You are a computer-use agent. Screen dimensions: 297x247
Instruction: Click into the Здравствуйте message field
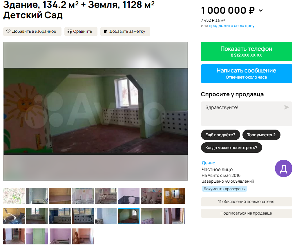pyautogui.click(x=247, y=114)
